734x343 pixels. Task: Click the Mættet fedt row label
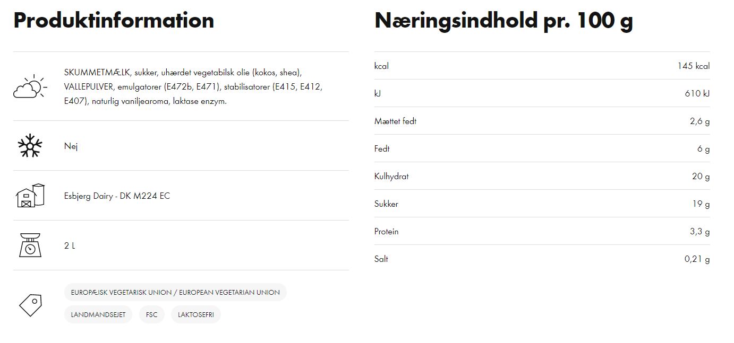pos(395,121)
